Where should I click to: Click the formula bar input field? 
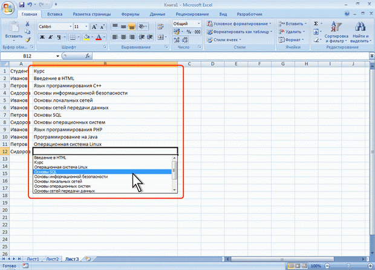point(230,56)
